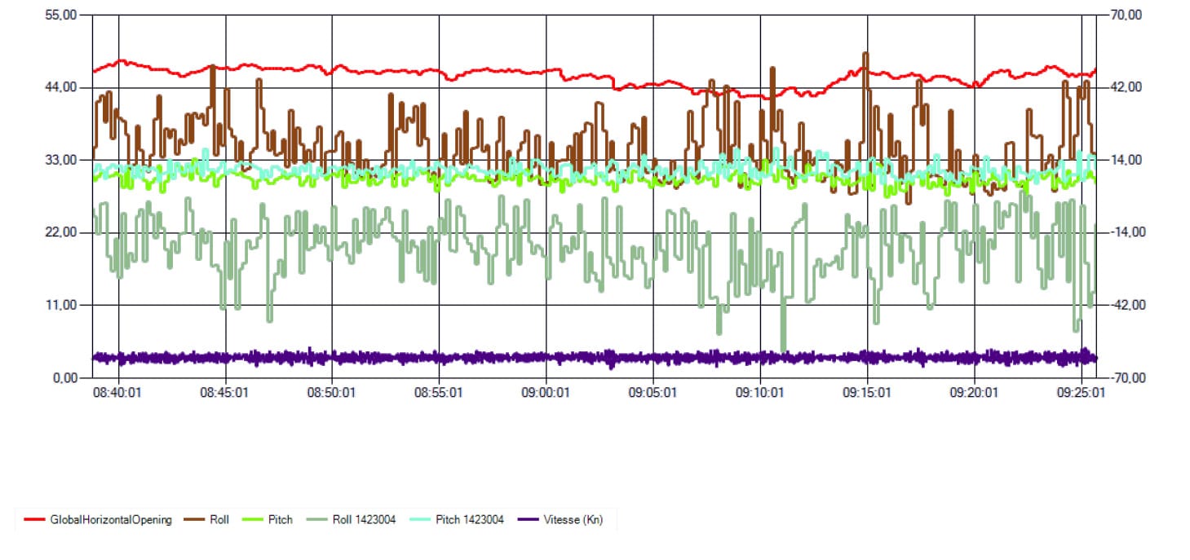Select the GlobalHorizontalOpening legend label
Viewport: 1190px width, 560px height.
[111, 519]
